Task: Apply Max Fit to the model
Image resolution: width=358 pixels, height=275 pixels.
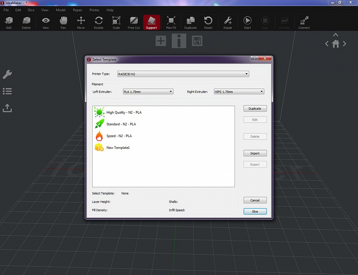Action: (x=171, y=22)
